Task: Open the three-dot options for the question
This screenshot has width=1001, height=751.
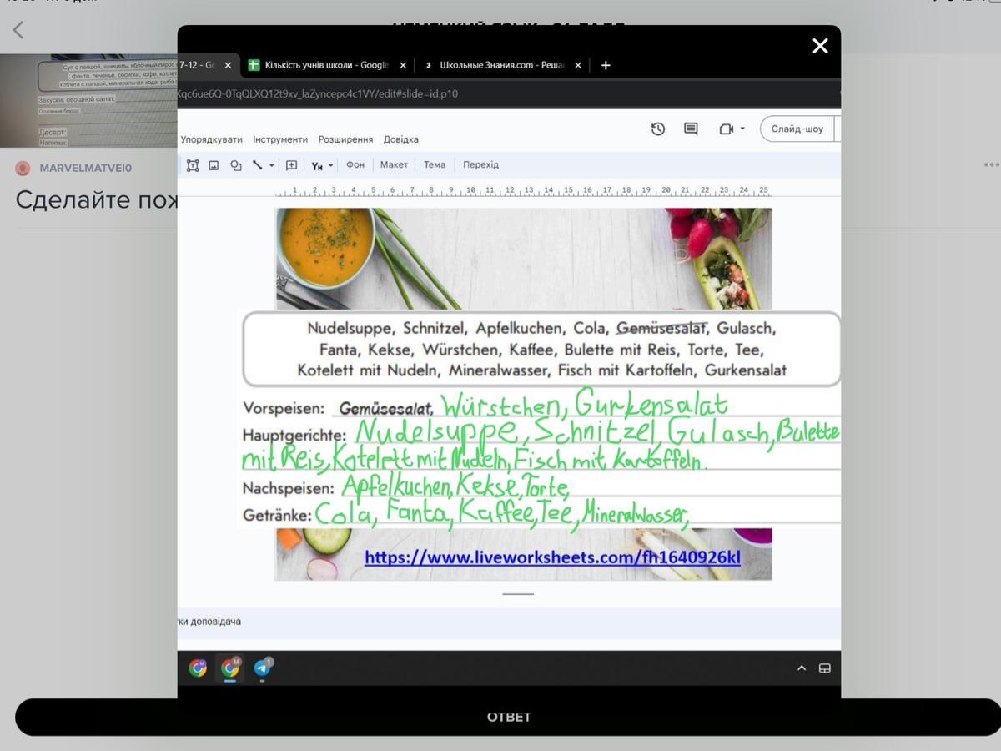Action: [991, 165]
